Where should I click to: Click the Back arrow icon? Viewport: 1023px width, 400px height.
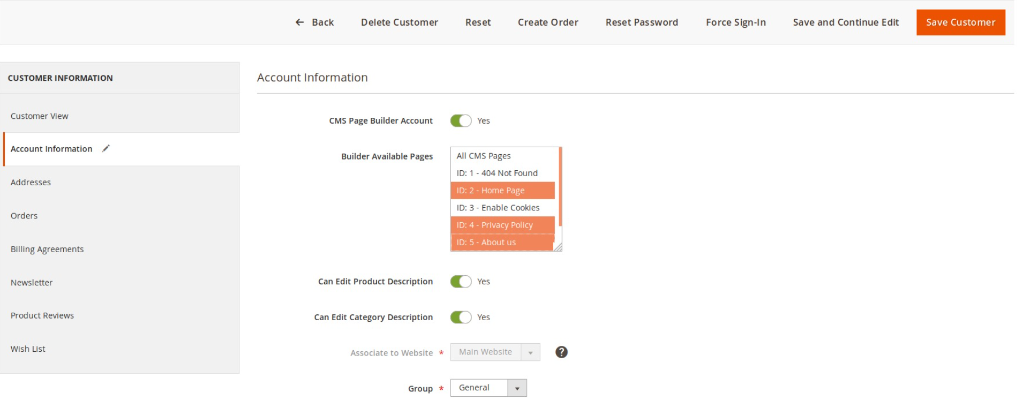click(x=299, y=22)
